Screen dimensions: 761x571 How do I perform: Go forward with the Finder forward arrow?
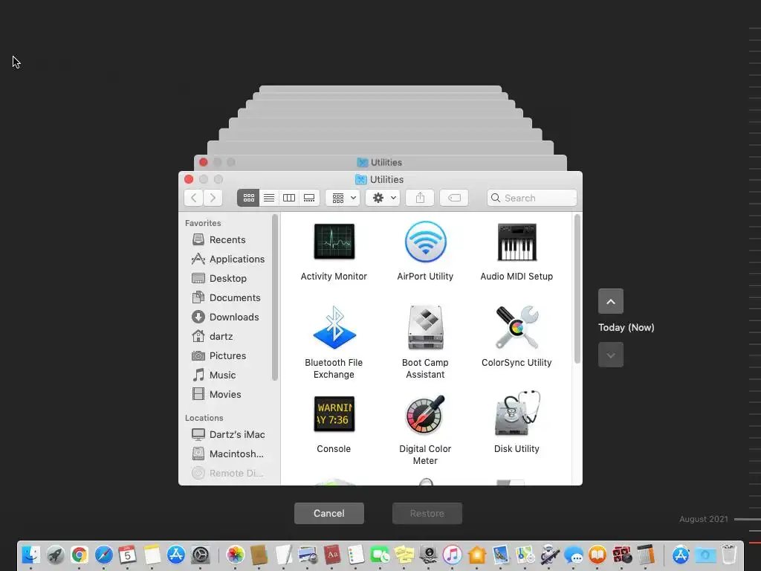[213, 198]
